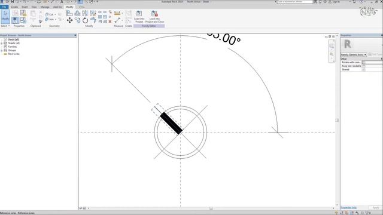This screenshot has height=215, width=383.
Task: Click the Text tool A icon in the quick access toolbar
Action: pos(62,2)
